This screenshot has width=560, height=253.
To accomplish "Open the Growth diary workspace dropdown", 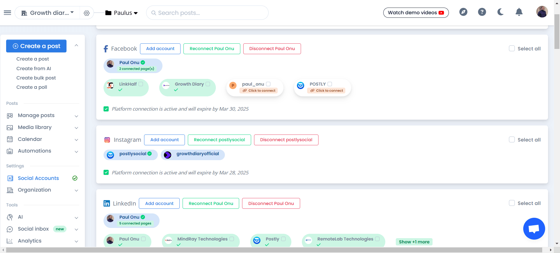I will (48, 13).
